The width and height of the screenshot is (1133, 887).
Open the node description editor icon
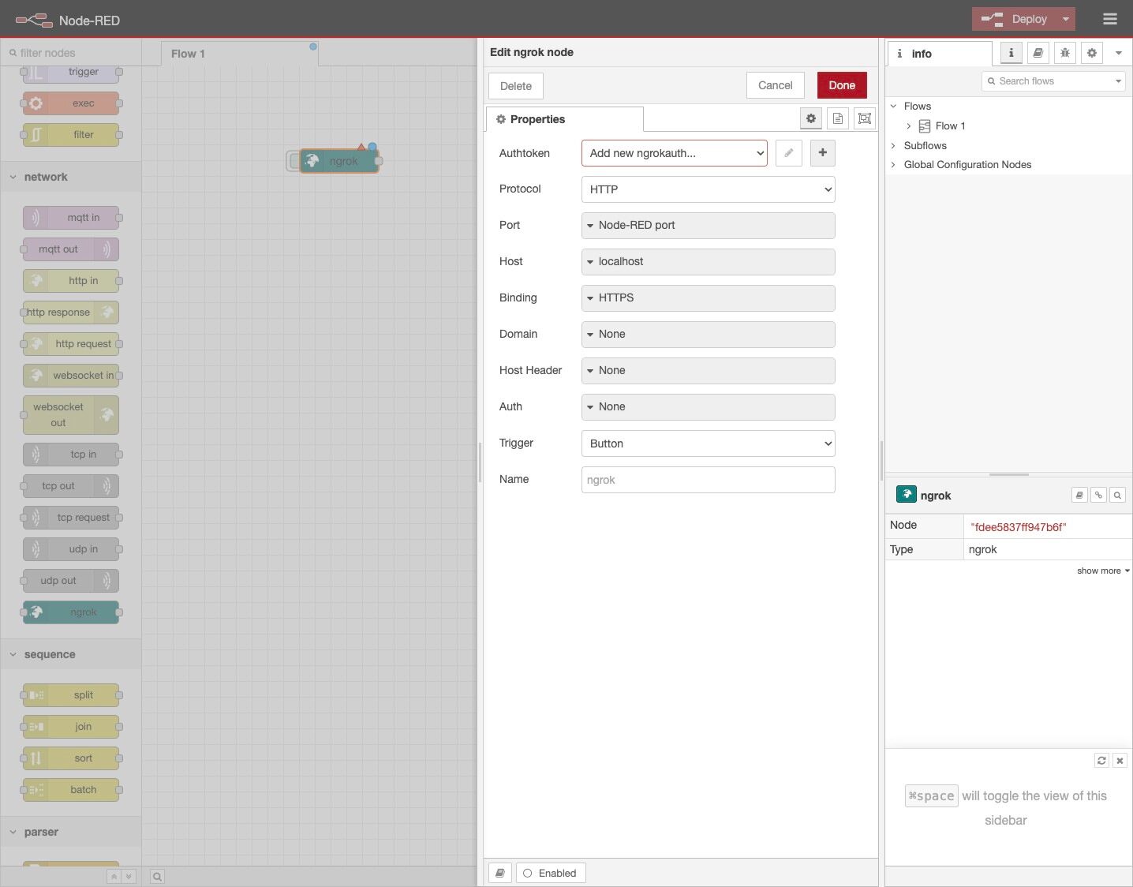tap(838, 118)
